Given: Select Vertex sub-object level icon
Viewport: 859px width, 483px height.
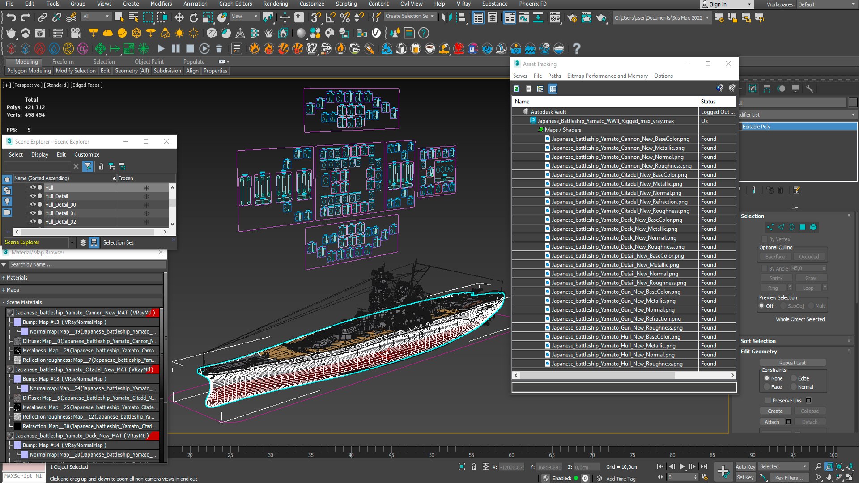Looking at the screenshot, I should tap(770, 227).
